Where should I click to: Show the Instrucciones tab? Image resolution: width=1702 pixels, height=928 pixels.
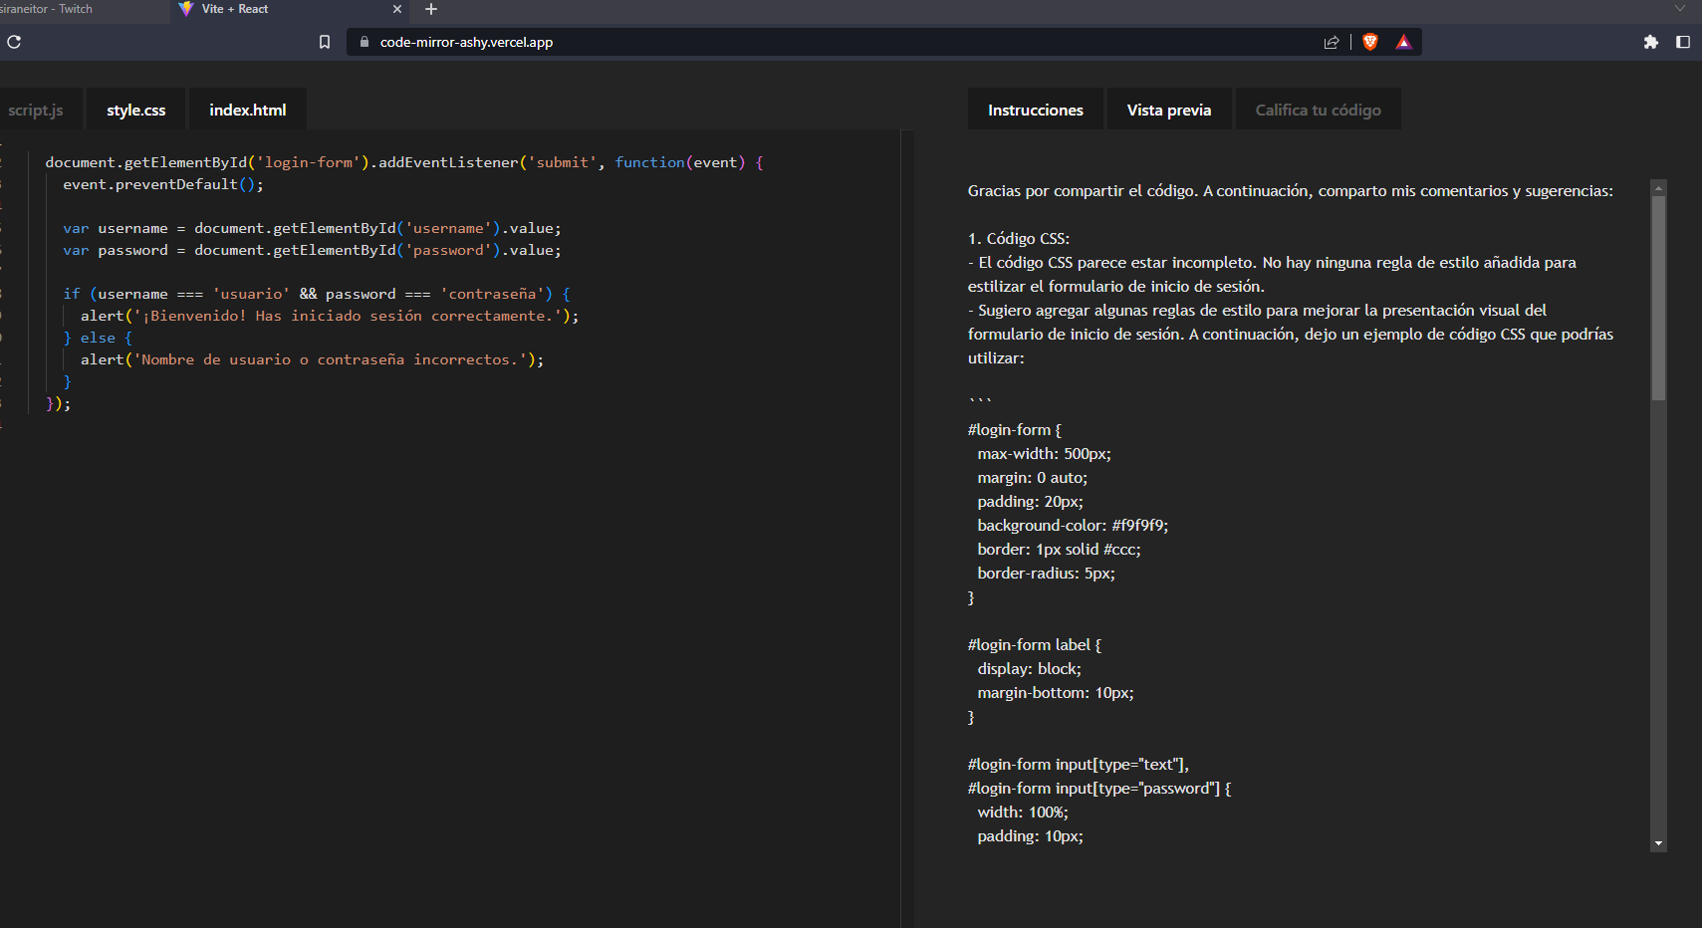(x=1036, y=110)
